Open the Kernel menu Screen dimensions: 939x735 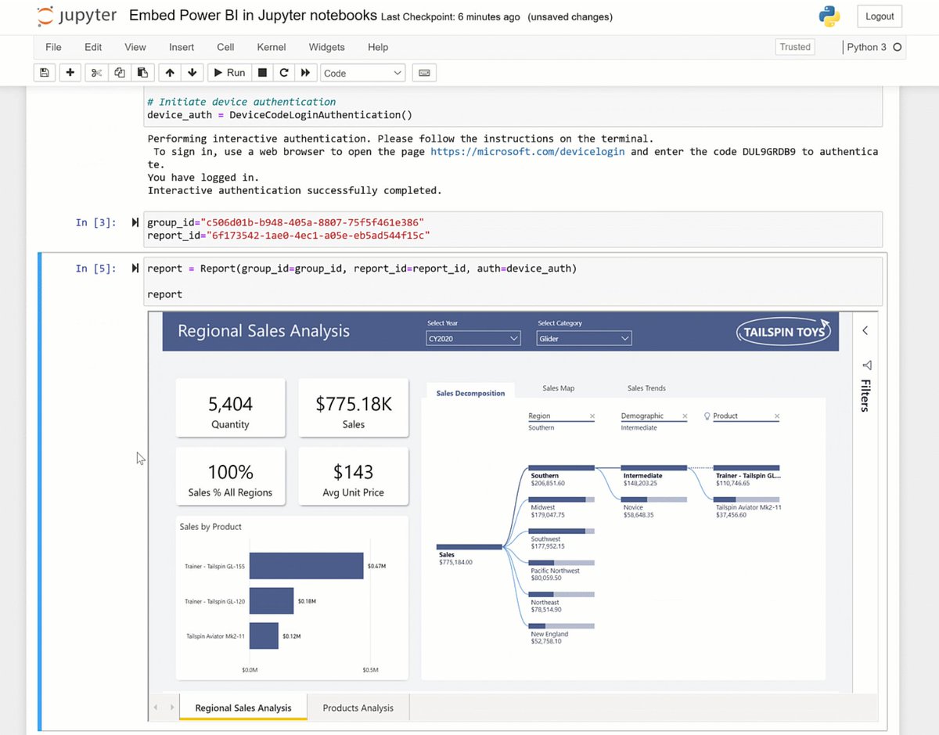coord(272,47)
